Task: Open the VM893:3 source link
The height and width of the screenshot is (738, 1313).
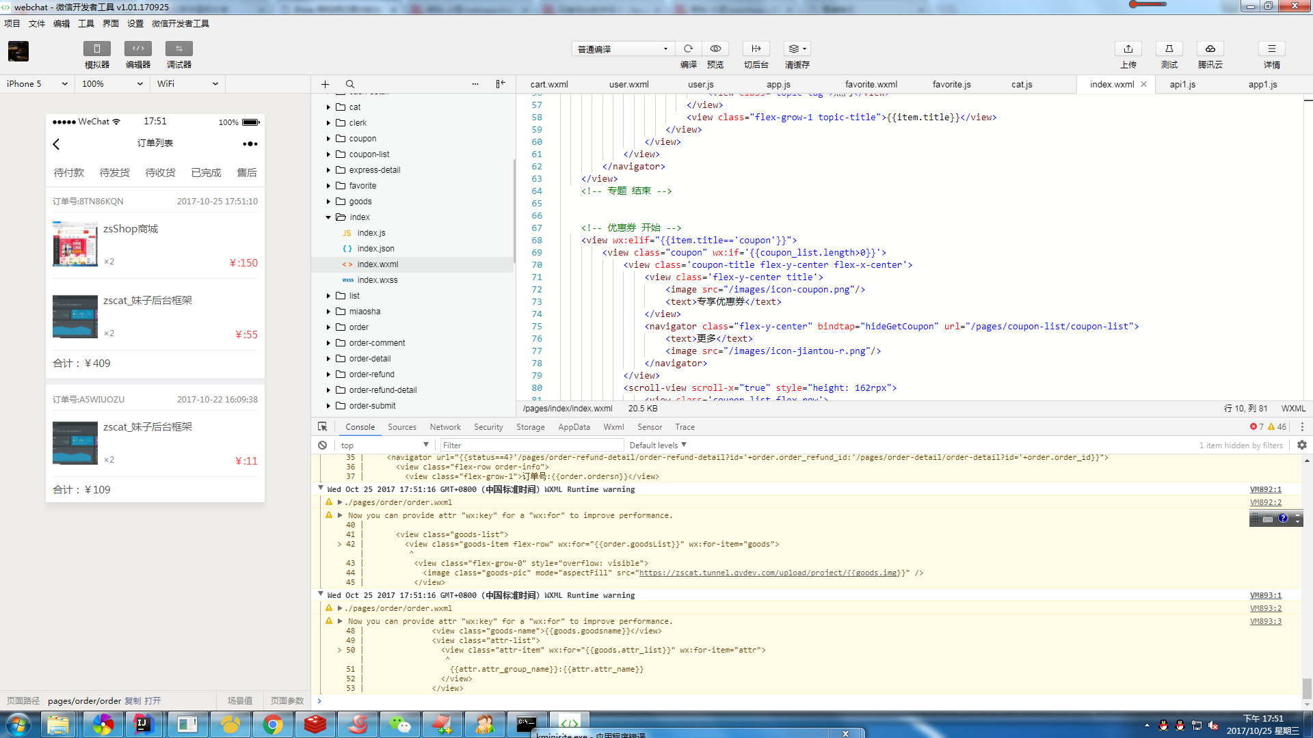Action: 1265,621
